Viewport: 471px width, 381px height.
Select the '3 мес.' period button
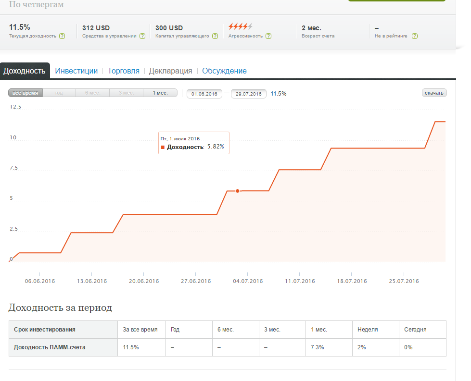click(126, 93)
